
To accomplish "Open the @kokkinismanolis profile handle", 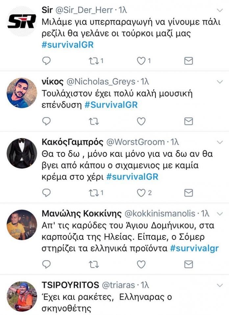I will (160, 214).
